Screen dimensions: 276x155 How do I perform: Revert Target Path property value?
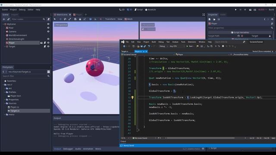(238, 36)
